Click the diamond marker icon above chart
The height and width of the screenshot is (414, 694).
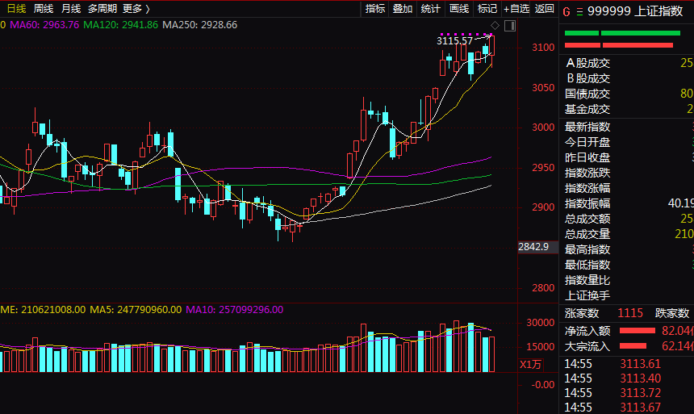[x=495, y=25]
